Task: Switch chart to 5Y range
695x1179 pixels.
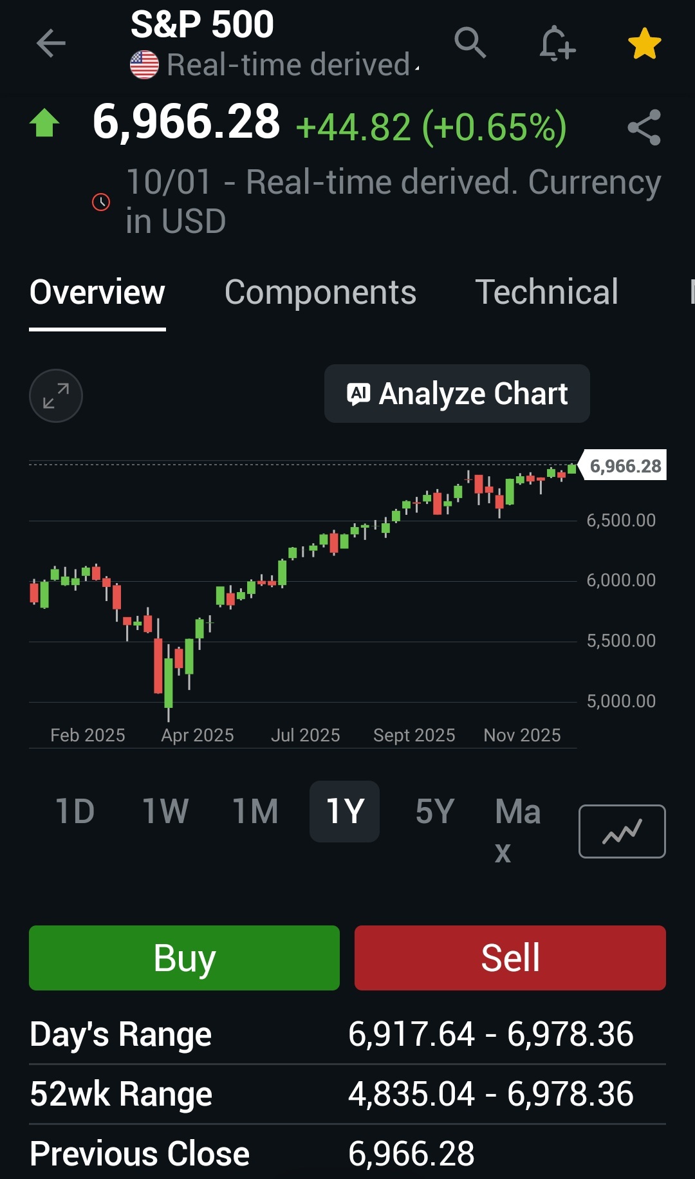Action: tap(435, 812)
